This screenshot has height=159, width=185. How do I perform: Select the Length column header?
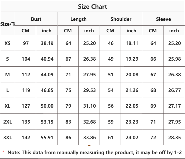pos(78,19)
